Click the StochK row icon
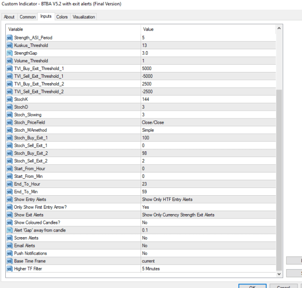 pos(10,100)
